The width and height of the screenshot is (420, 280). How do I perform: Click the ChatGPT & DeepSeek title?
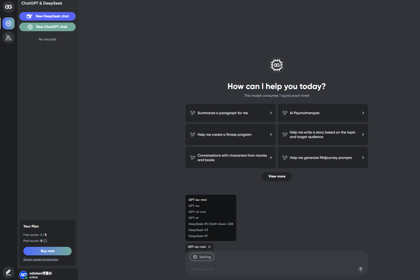42,3
